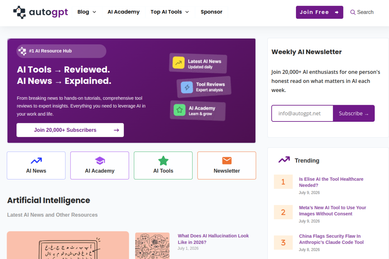Click the purple Trending arrow icon

pos(284,160)
